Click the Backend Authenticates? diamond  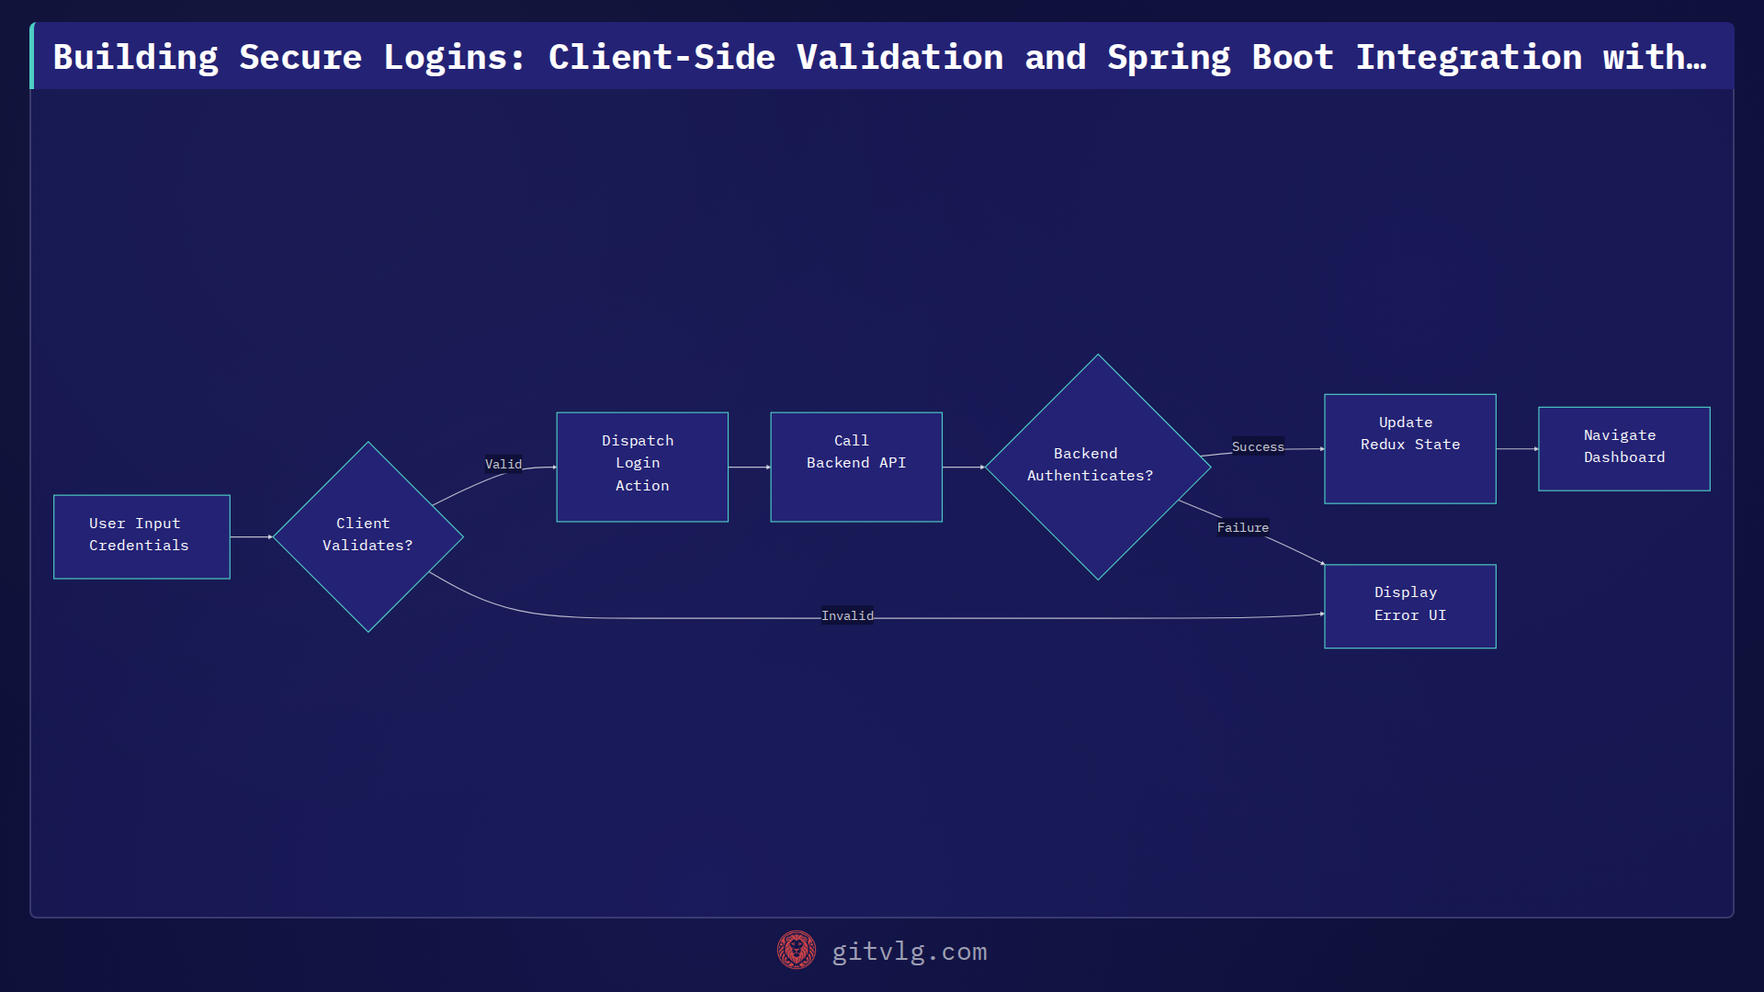(1097, 467)
